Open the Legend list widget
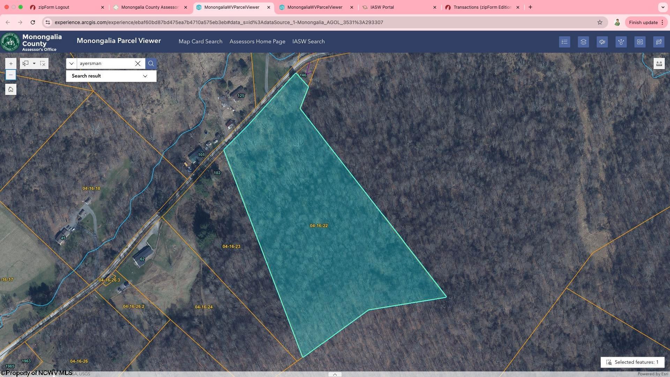Viewport: 670px width, 377px height. (x=564, y=42)
